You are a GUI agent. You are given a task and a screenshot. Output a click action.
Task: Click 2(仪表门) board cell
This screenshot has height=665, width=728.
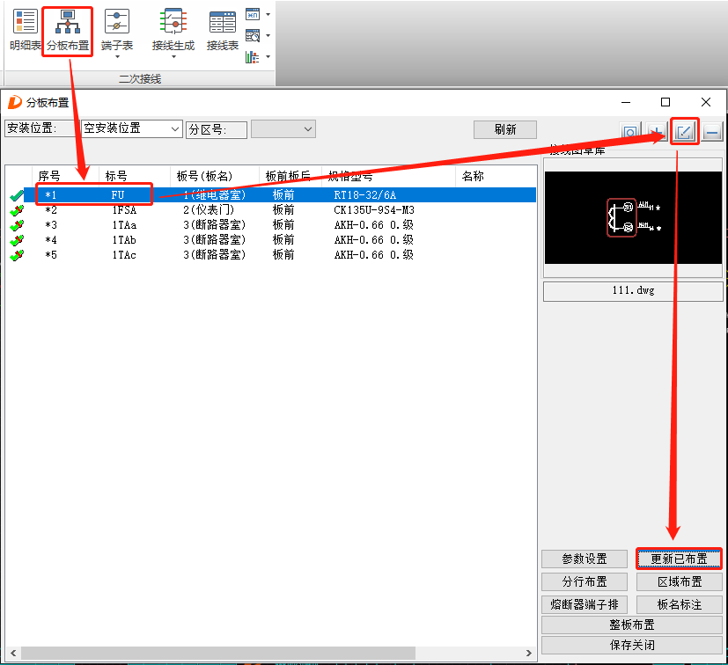(x=209, y=209)
